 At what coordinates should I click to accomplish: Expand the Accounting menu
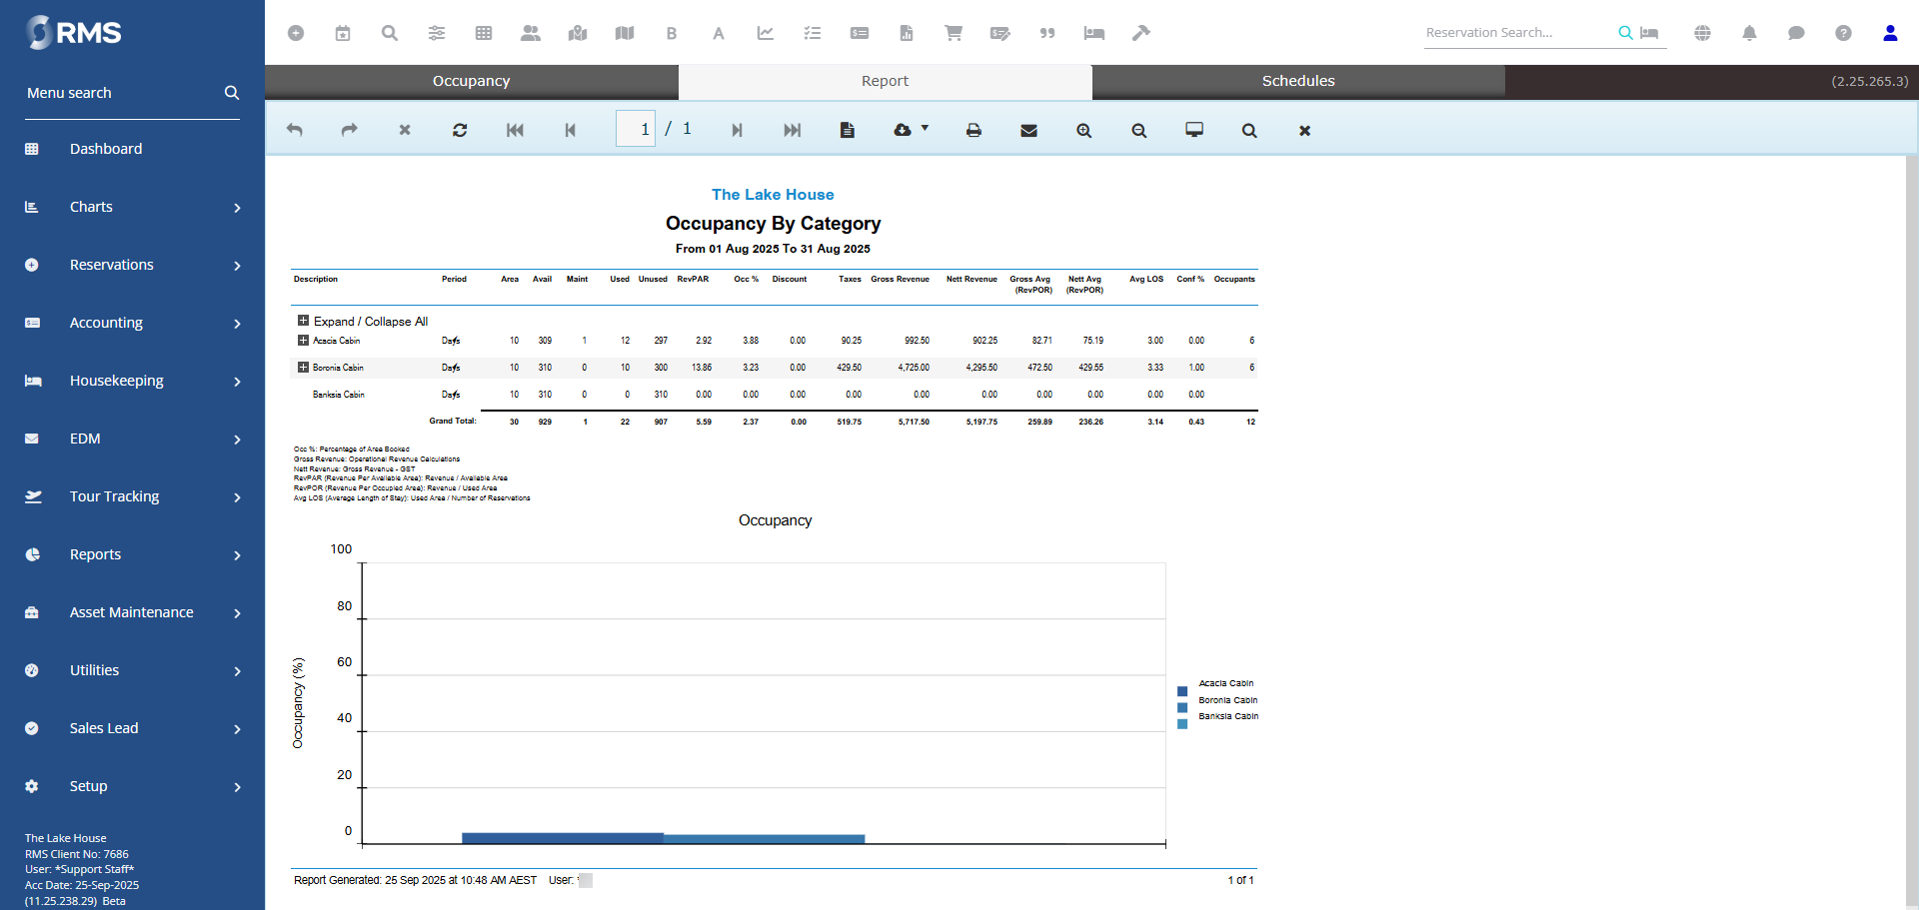[132, 323]
